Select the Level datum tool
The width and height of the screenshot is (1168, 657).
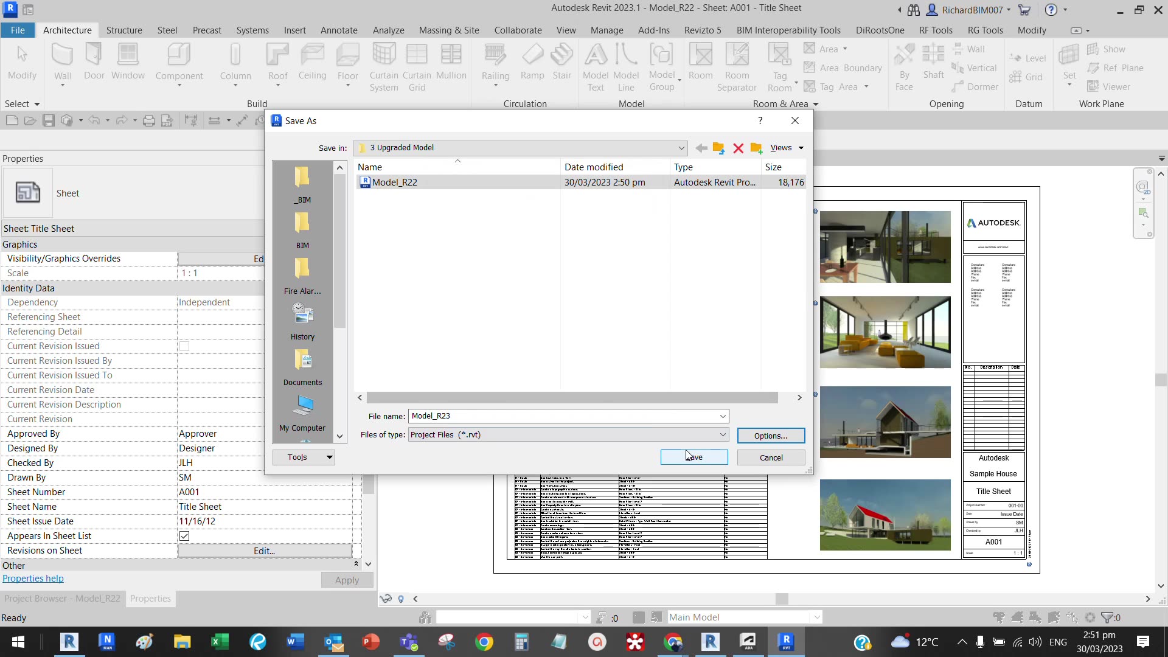pyautogui.click(x=1029, y=58)
